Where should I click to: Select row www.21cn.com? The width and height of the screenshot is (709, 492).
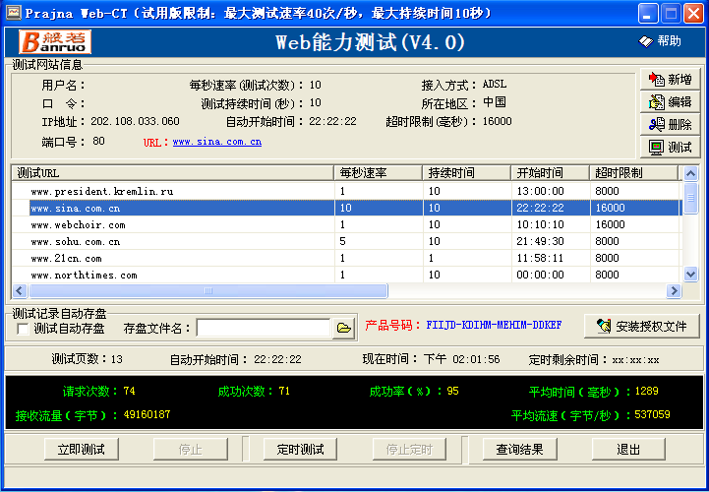pos(346,258)
